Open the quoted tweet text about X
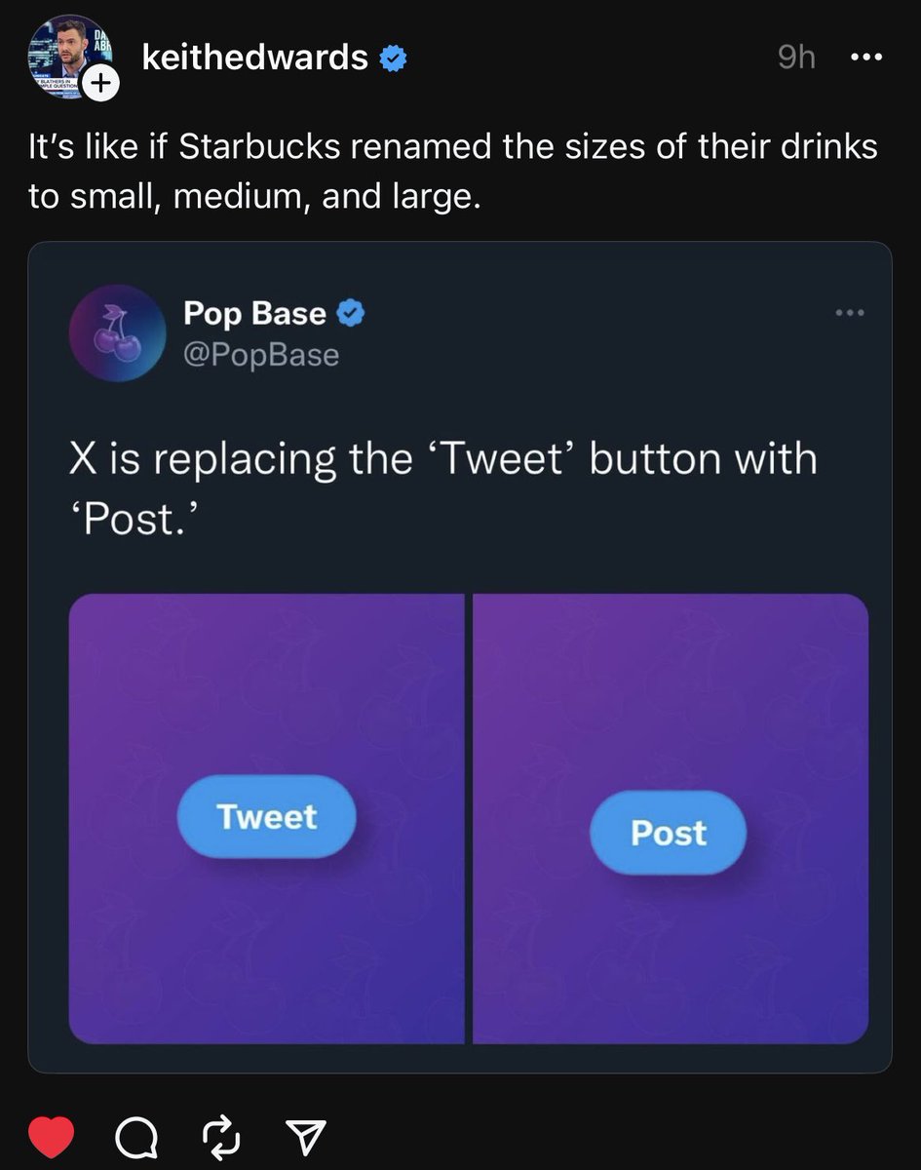The image size is (921, 1170). [442, 487]
